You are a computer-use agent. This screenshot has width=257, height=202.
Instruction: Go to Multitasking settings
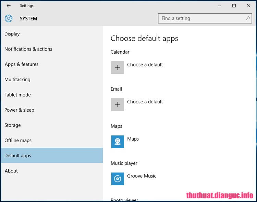click(52, 80)
